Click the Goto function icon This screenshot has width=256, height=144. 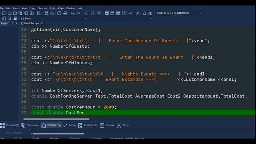[x=59, y=13]
